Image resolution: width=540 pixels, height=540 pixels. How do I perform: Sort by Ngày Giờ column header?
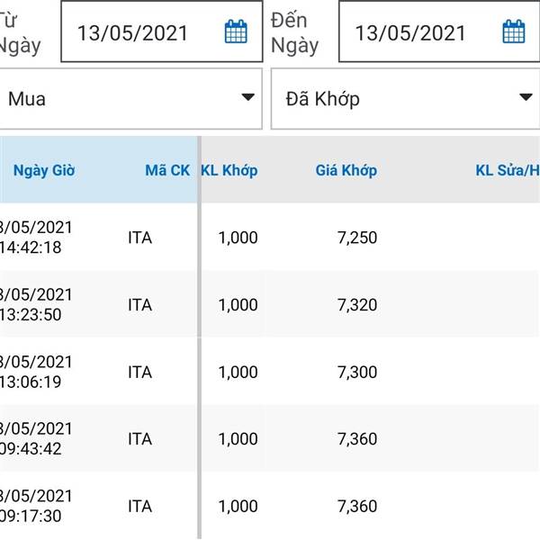[43, 170]
